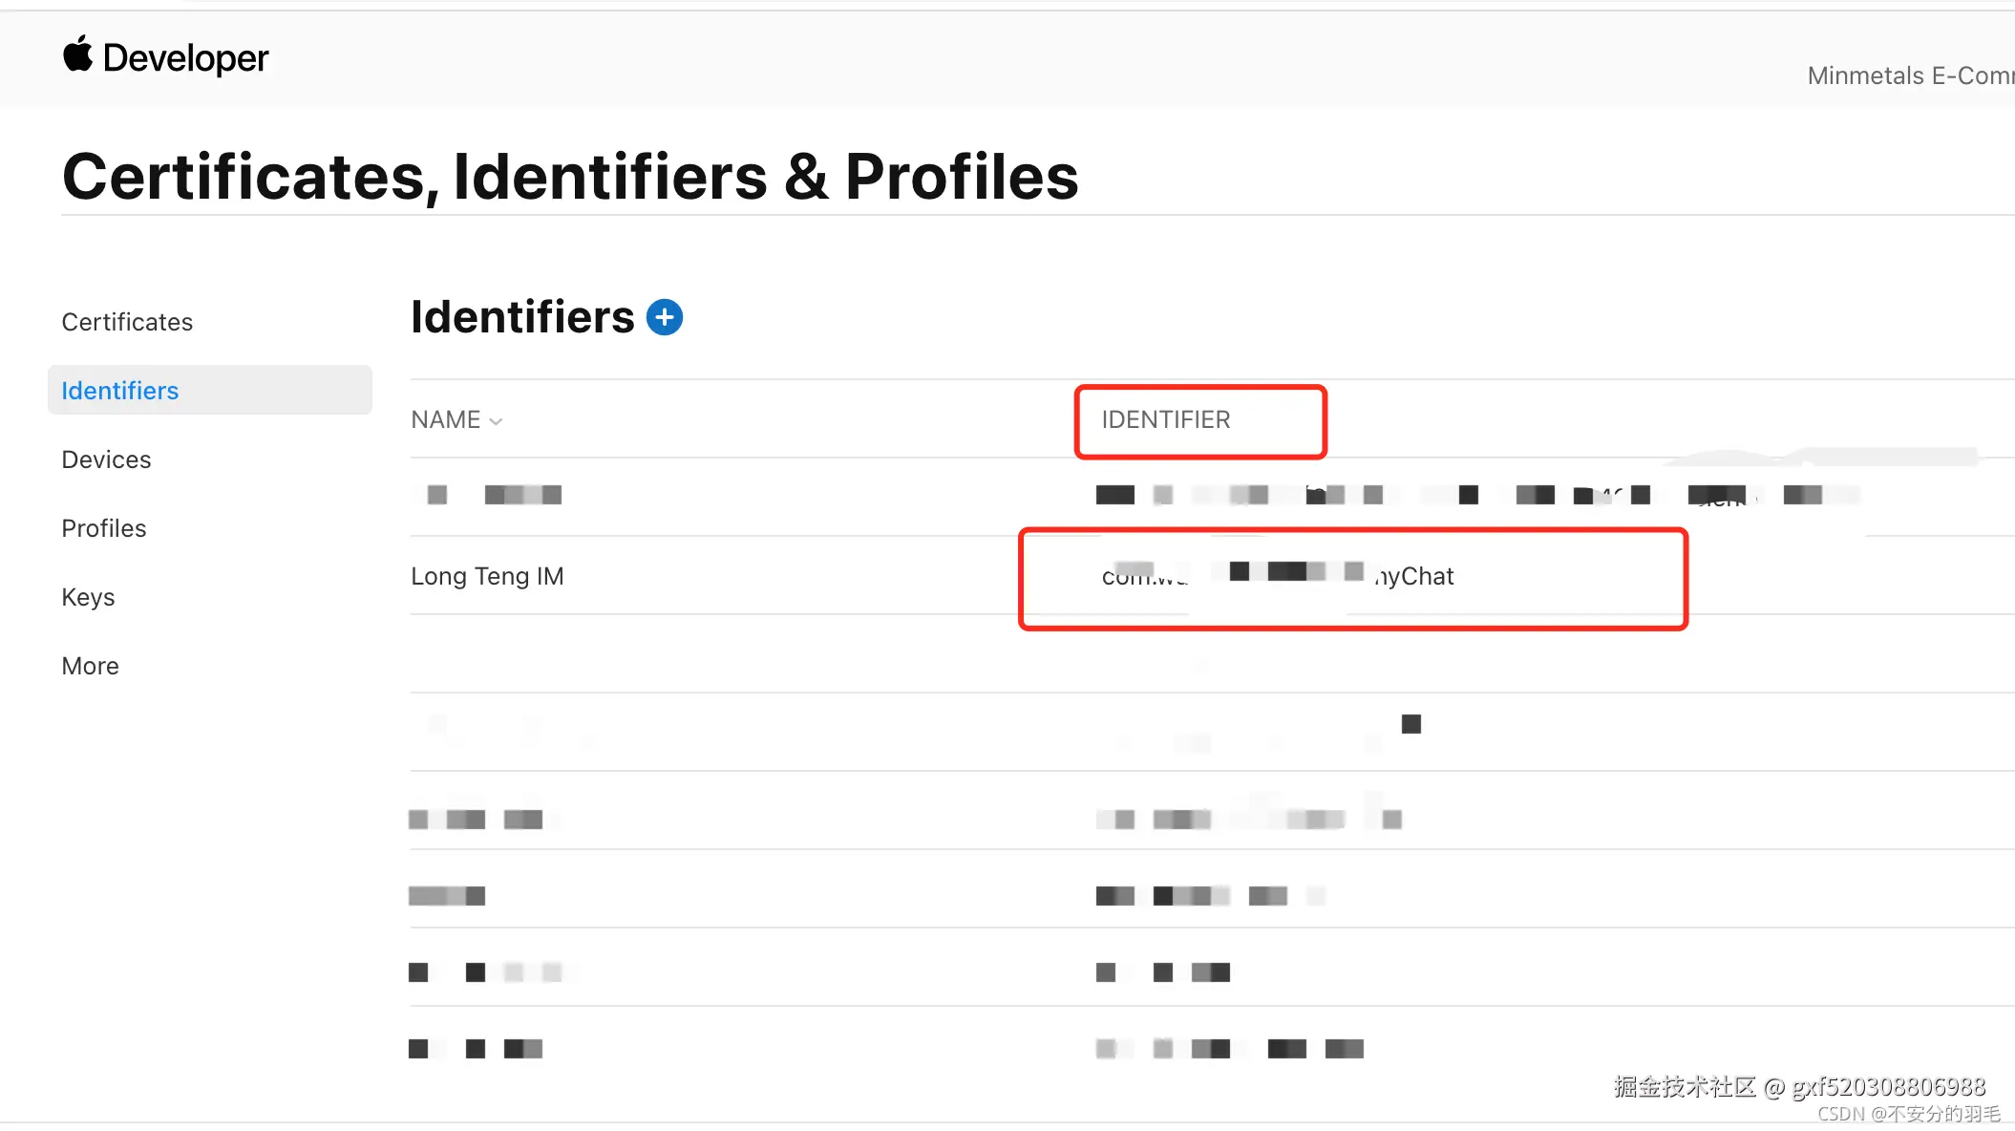This screenshot has height=1131, width=2015.
Task: Open the Minmetals E-Comm account menu
Action: (x=1910, y=75)
